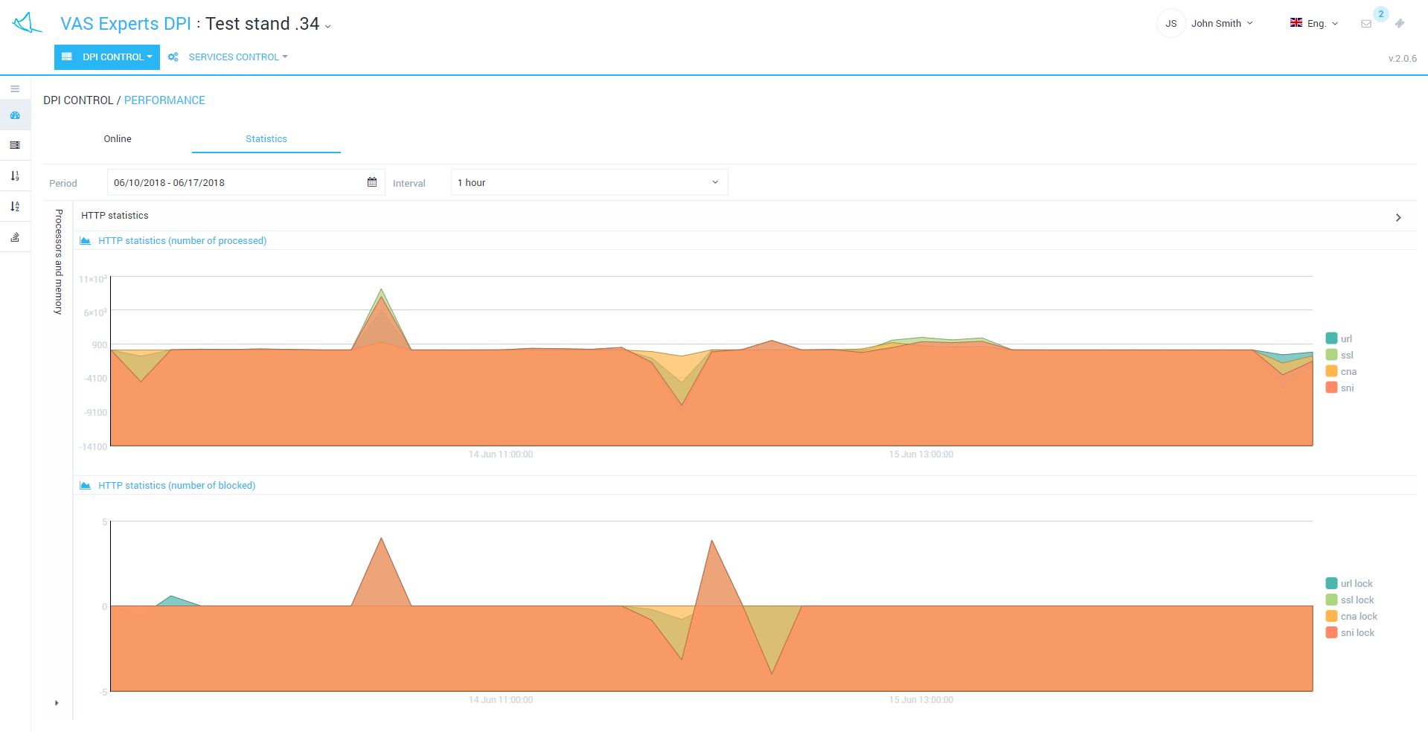Click the ticket icon in the header
The image size is (1428, 732).
coord(1400,24)
